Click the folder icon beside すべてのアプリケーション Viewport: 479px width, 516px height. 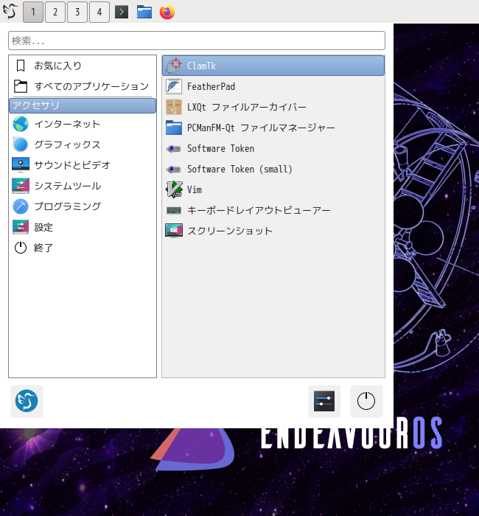tap(21, 86)
